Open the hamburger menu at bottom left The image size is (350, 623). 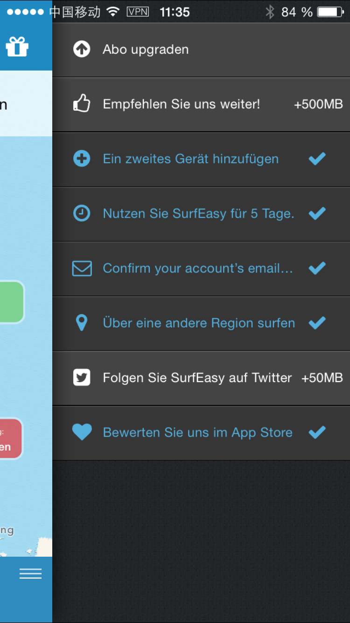(30, 573)
